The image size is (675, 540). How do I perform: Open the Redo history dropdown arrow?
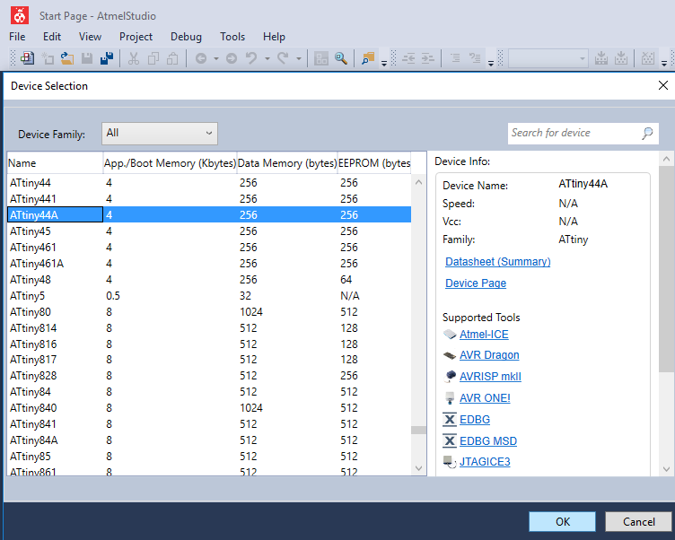[299, 58]
